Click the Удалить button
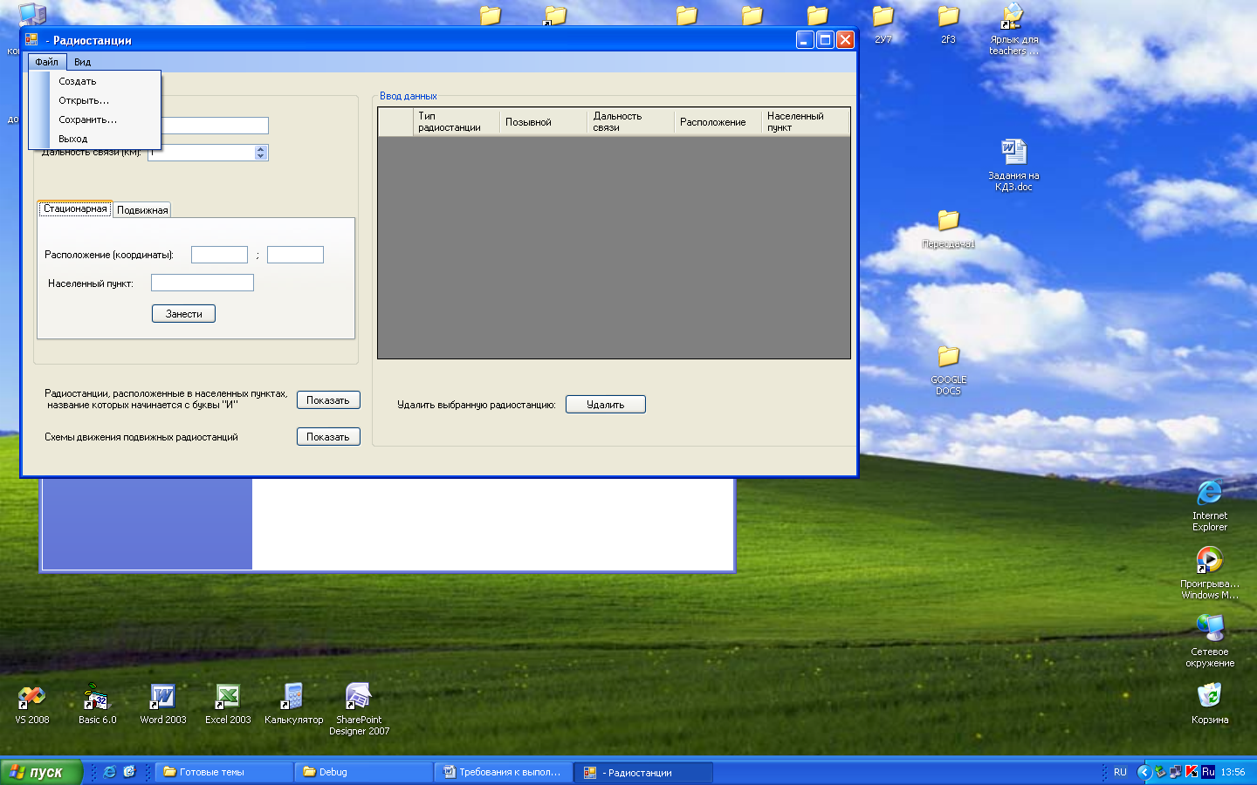This screenshot has width=1257, height=785. [x=606, y=405]
